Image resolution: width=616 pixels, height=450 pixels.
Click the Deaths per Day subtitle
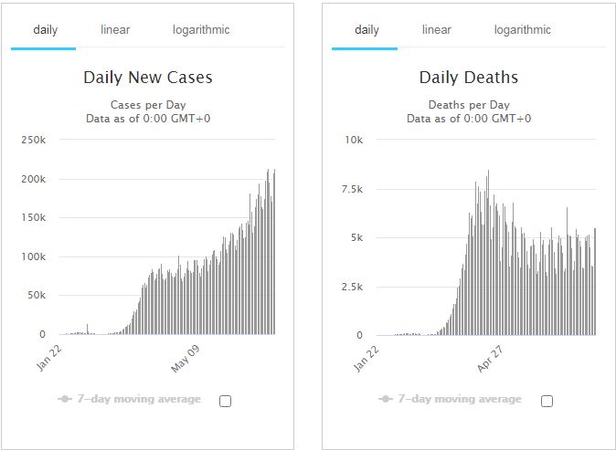469,104
